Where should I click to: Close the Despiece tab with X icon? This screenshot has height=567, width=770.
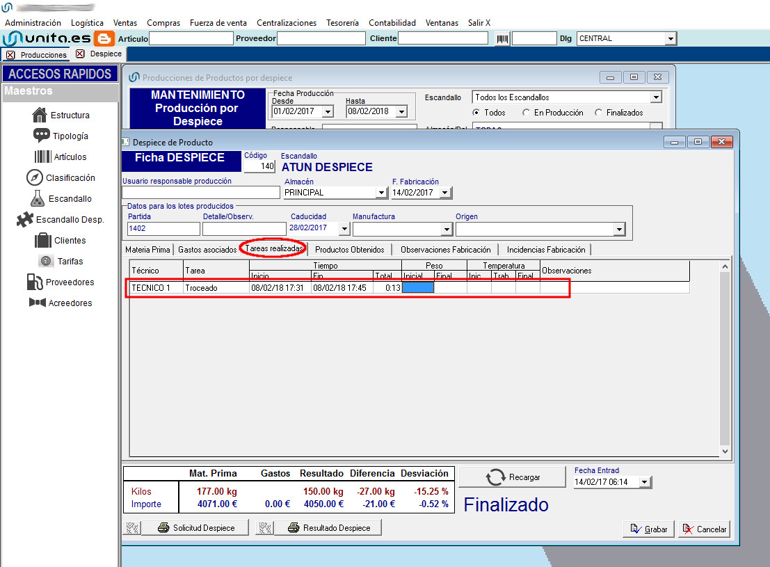tap(80, 54)
